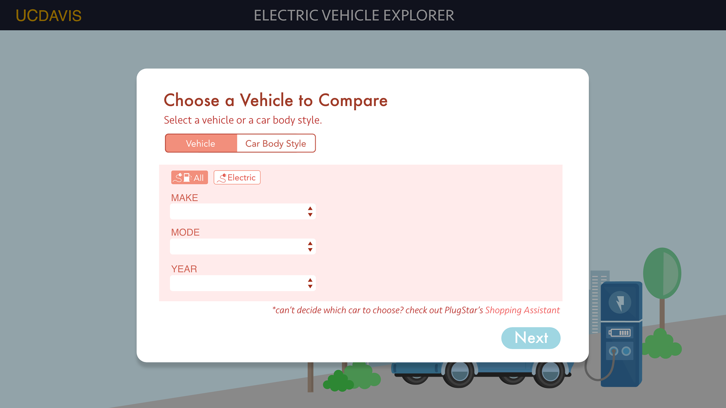
Task: Open the MODE dropdown
Action: (x=243, y=247)
